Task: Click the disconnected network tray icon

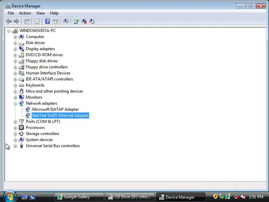Action: (237, 197)
